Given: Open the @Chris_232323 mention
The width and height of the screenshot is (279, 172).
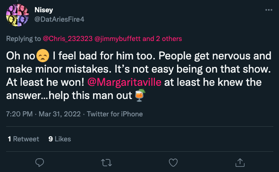Looking at the screenshot, I should coord(68,39).
